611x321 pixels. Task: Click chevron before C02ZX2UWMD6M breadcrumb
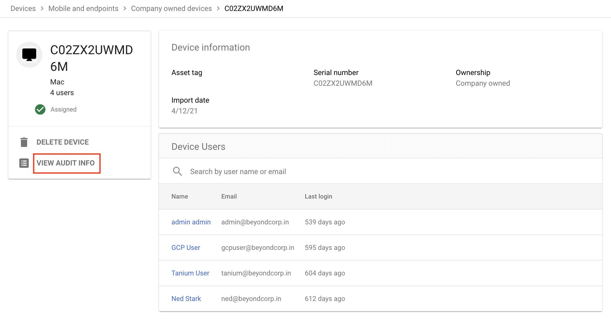pyautogui.click(x=218, y=9)
